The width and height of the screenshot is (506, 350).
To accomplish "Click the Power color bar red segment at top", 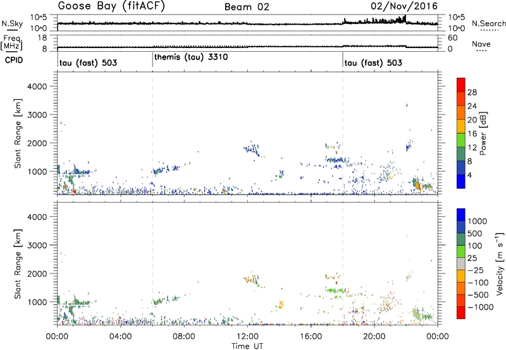I will click(x=461, y=85).
